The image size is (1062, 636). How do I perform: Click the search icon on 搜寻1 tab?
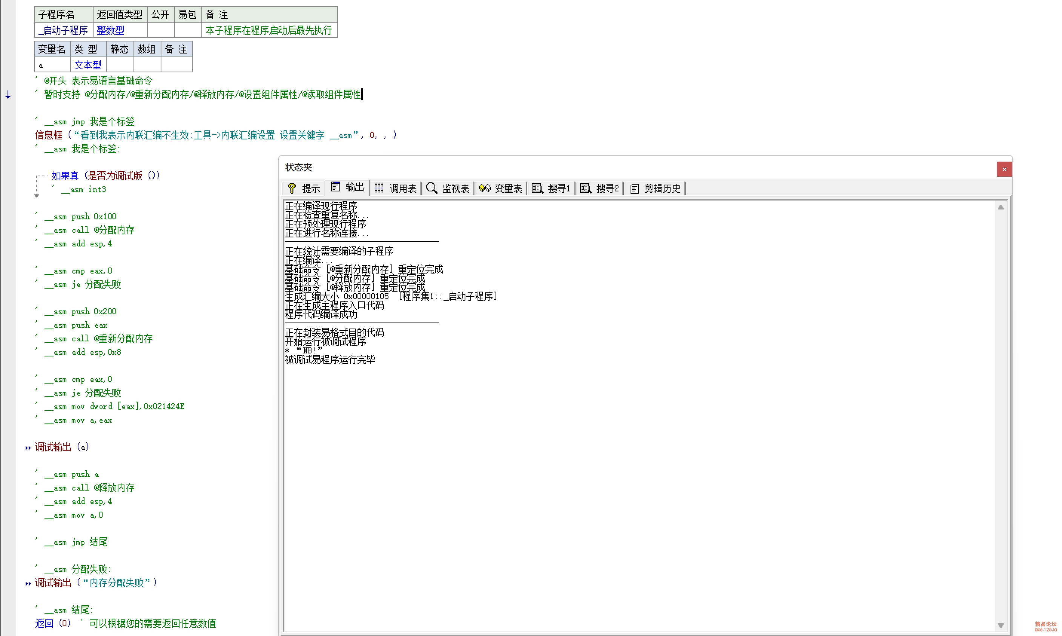(537, 188)
